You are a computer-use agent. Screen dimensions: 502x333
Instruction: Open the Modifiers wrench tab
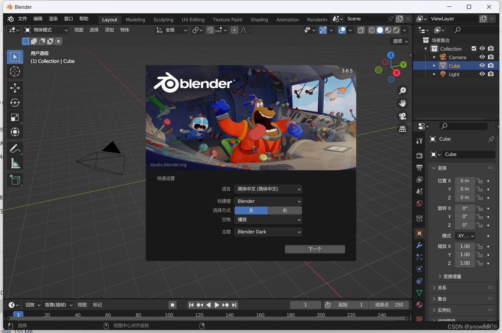coord(420,245)
